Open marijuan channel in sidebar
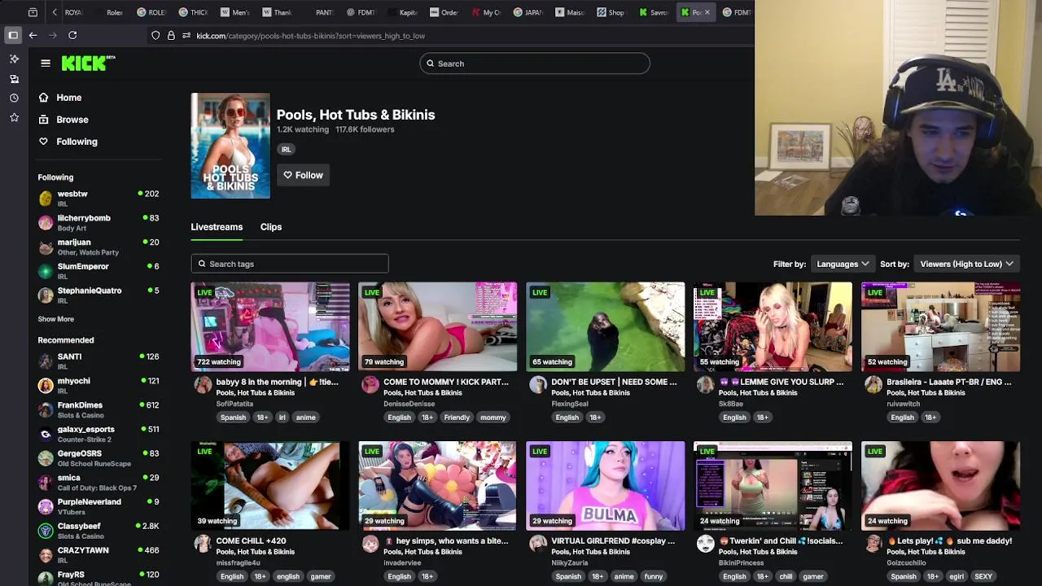The image size is (1042, 586). pos(98,247)
